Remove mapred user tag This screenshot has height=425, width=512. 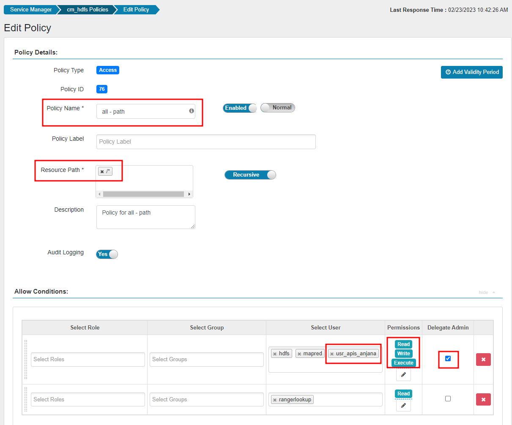point(299,354)
